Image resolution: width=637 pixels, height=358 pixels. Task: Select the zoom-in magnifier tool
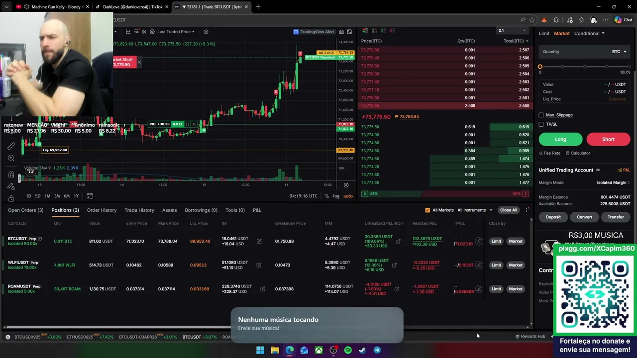(x=11, y=158)
